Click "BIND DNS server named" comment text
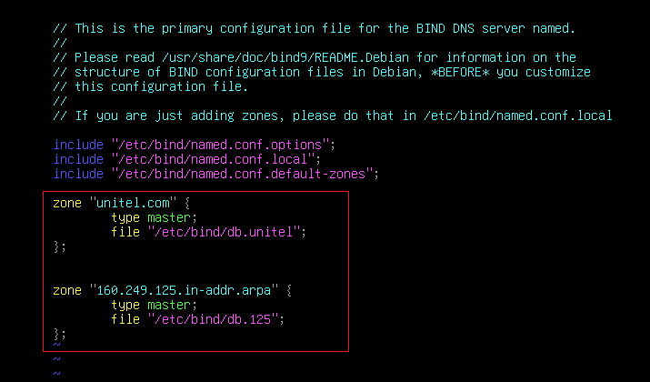Viewport: 650px width, 382px height. (495, 28)
